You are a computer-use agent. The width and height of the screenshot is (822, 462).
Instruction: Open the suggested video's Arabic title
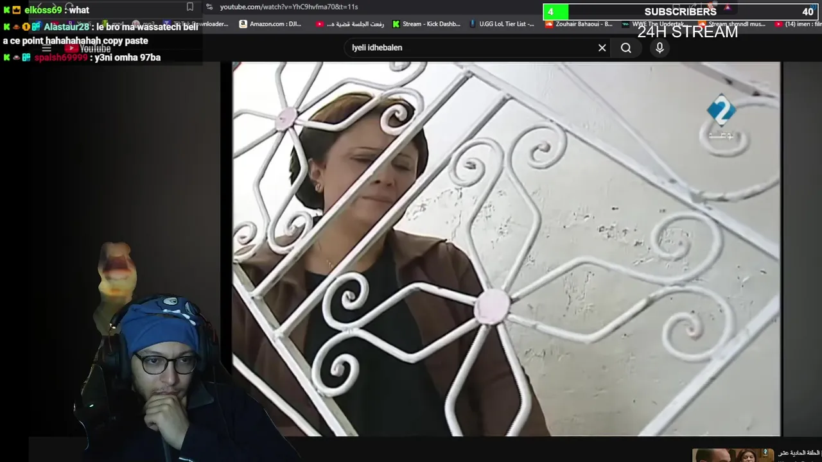pyautogui.click(x=800, y=453)
